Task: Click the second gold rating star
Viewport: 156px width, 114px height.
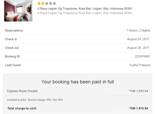Action: (43, 4)
